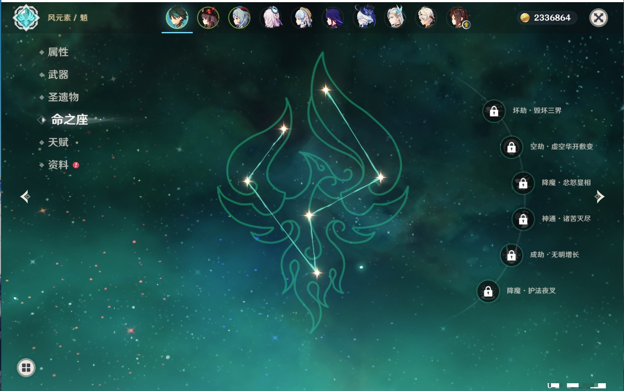
Task: Click the 神通·诸苦灭尽 constellation label
Action: pos(566,219)
